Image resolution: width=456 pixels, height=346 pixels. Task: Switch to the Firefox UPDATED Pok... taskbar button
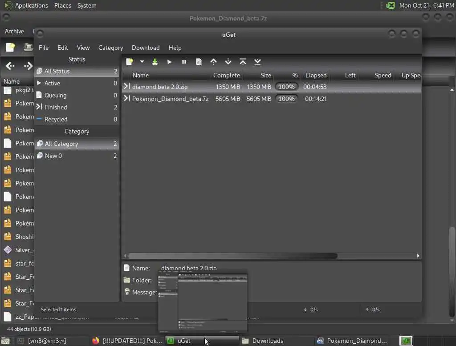click(x=127, y=341)
